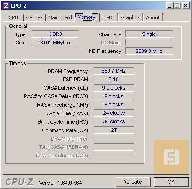Click the FSB:DRAM ratio 3:10 field
Viewport: 192px width, 189px height.
[114, 79]
